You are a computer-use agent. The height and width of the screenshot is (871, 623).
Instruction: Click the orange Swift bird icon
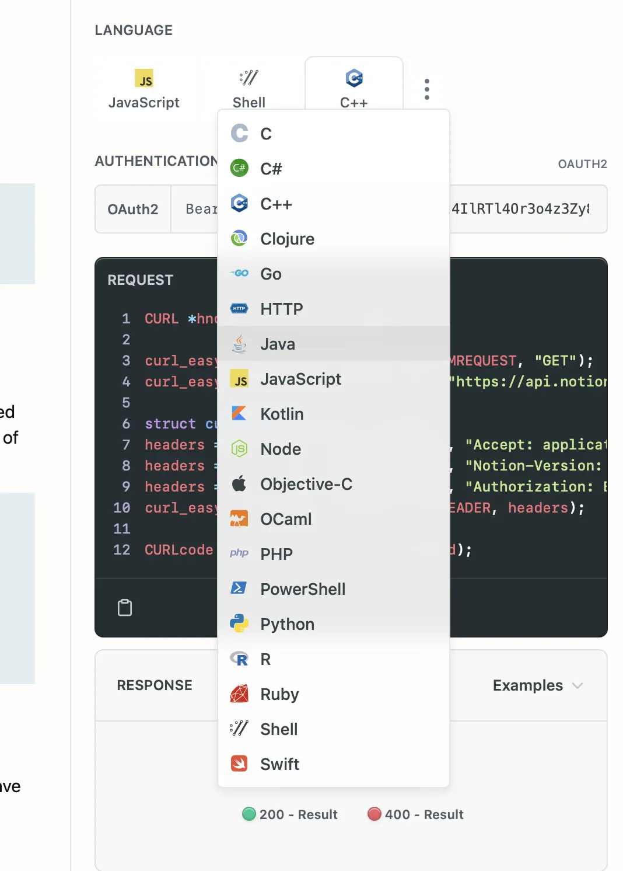coord(239,764)
